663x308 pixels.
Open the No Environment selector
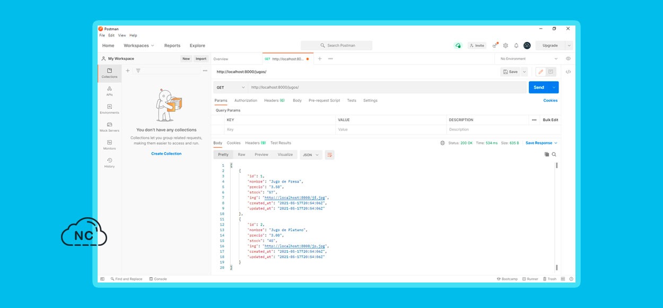point(529,59)
